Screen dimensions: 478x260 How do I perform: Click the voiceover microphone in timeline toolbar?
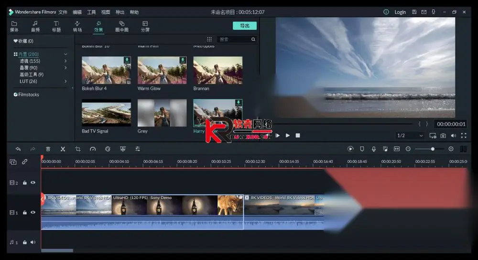373,149
